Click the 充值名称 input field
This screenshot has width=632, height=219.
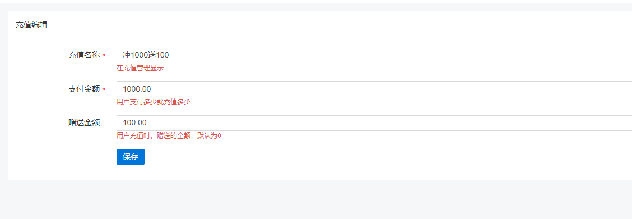pos(374,55)
